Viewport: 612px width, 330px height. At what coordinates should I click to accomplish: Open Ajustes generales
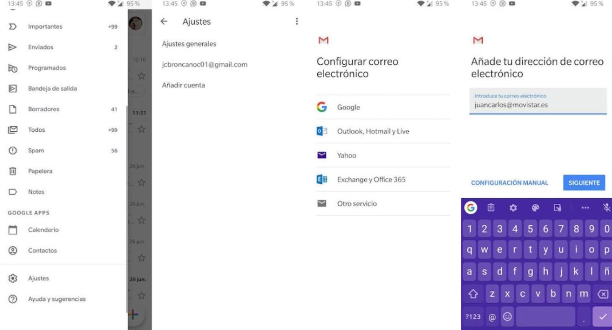189,44
